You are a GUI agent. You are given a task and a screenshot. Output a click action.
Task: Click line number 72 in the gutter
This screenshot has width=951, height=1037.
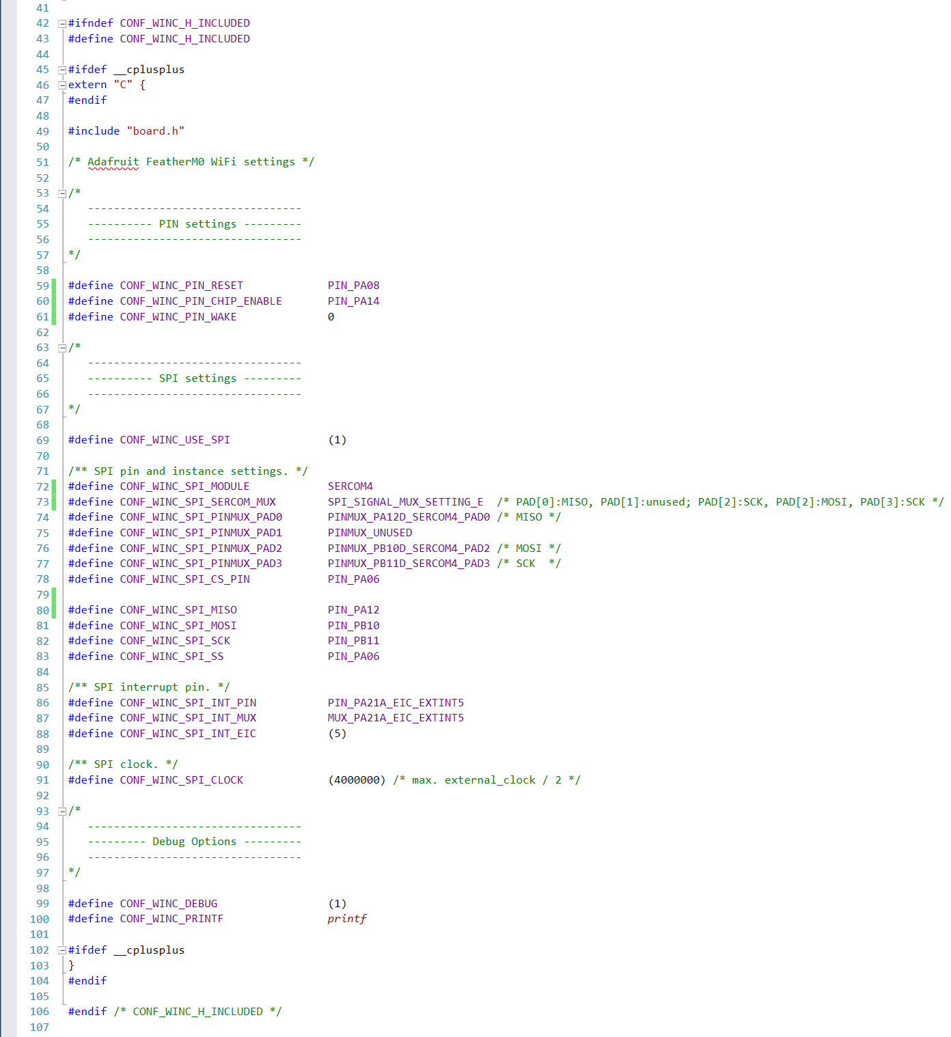(42, 486)
